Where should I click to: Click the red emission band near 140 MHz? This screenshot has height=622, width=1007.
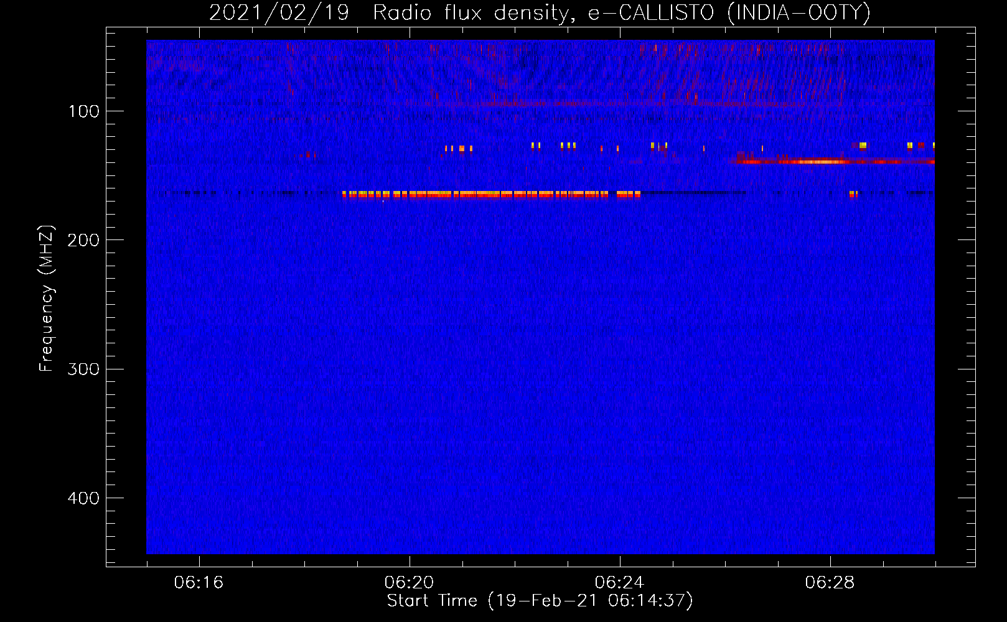coord(832,162)
